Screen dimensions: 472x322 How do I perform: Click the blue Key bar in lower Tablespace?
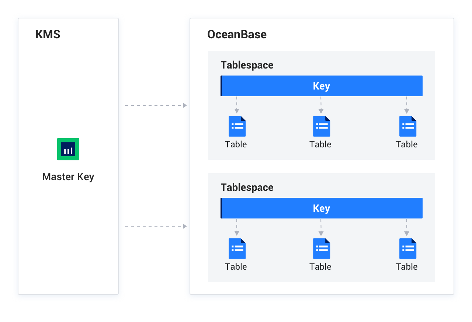click(x=321, y=208)
